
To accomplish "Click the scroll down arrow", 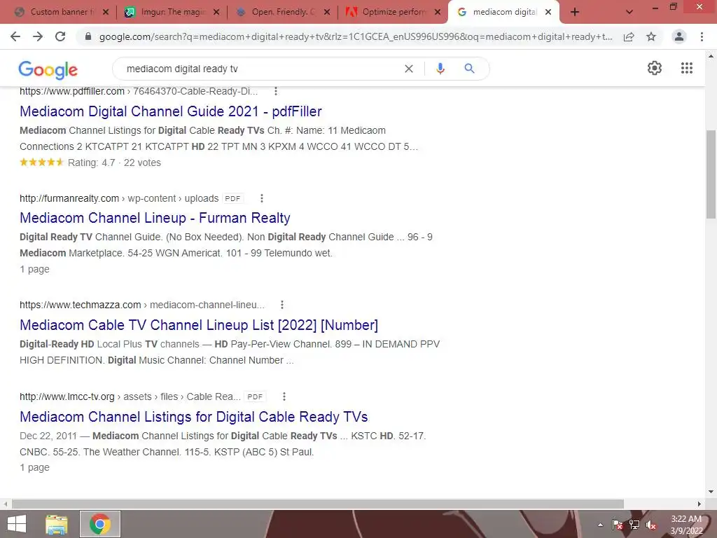I will click(711, 492).
